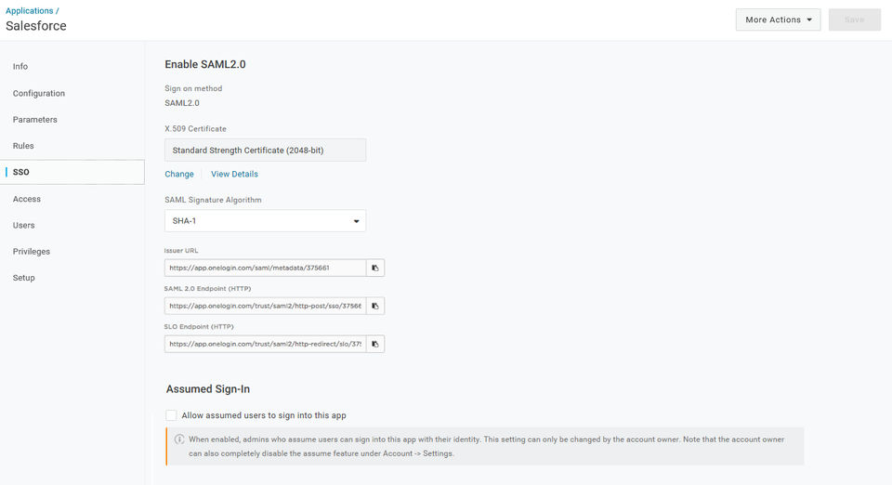Open the Setup sidebar tab
Screen dimensions: 892x485
point(24,278)
